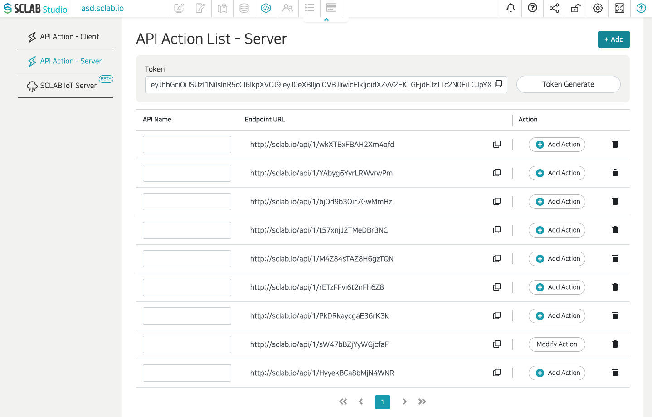Delete the PkDRkaycgaE36rK3k API row
This screenshot has width=652, height=417.
point(615,315)
